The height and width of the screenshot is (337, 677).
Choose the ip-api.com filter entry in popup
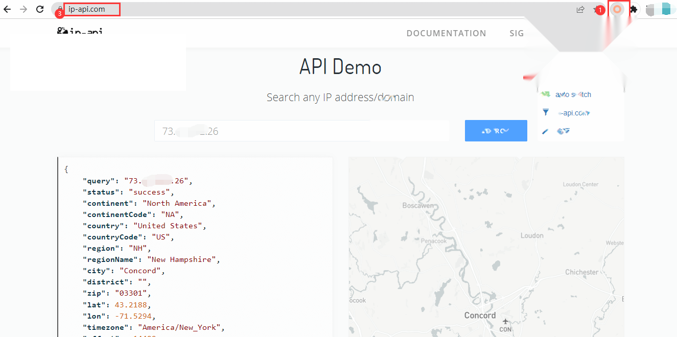pyautogui.click(x=574, y=113)
